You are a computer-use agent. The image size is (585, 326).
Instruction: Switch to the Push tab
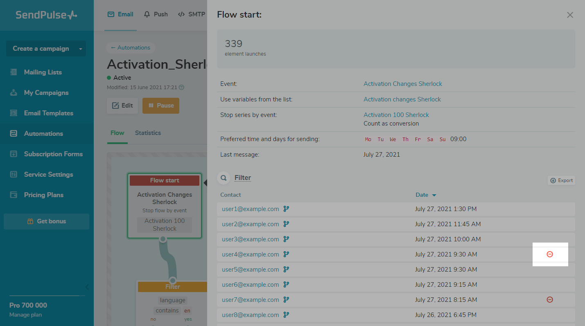pos(156,14)
